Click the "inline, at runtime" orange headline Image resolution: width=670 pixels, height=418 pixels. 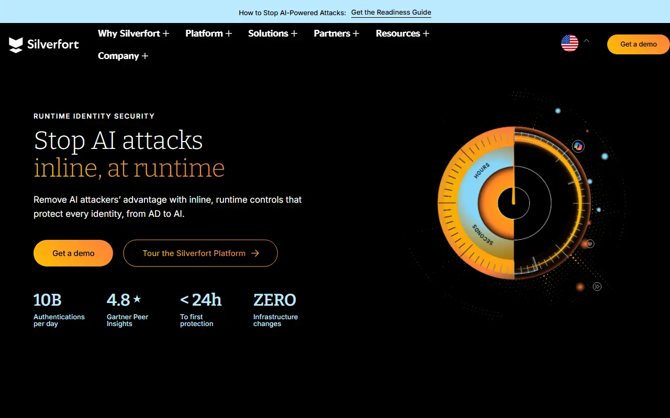click(x=129, y=168)
